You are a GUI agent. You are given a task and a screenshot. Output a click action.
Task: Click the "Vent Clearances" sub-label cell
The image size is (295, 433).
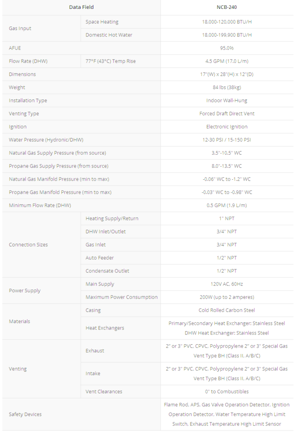(104, 392)
